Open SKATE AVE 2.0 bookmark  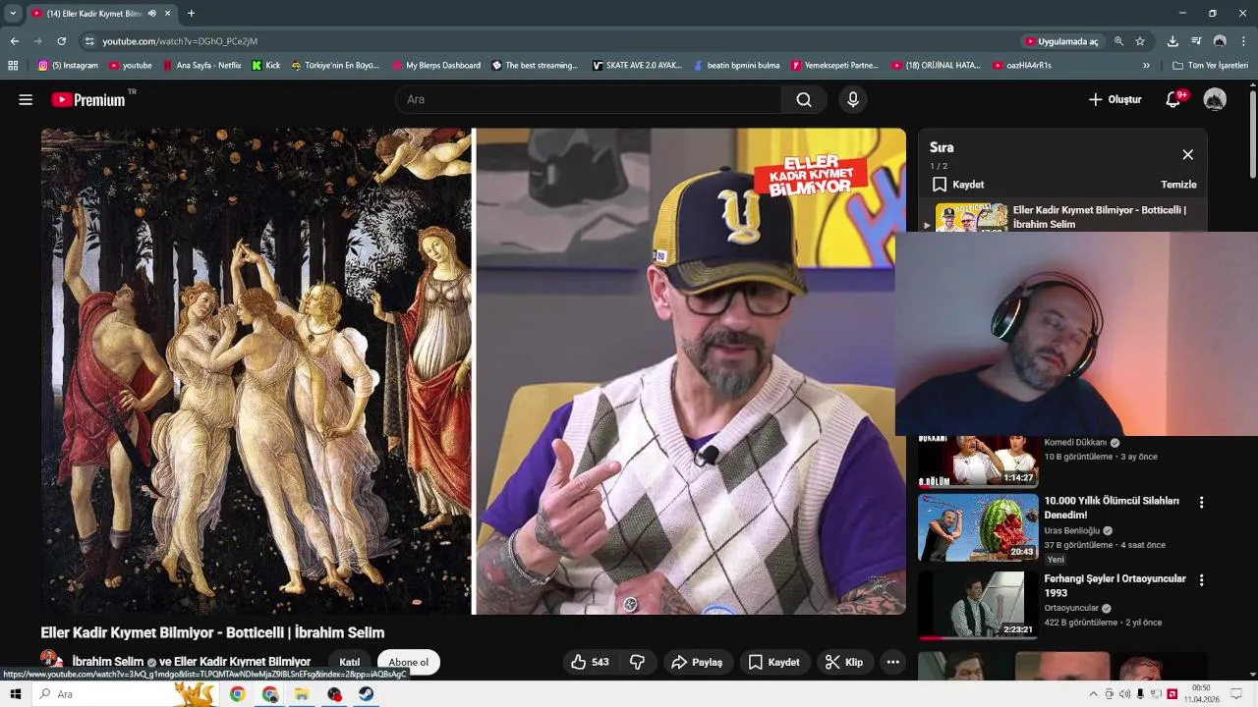(x=637, y=66)
